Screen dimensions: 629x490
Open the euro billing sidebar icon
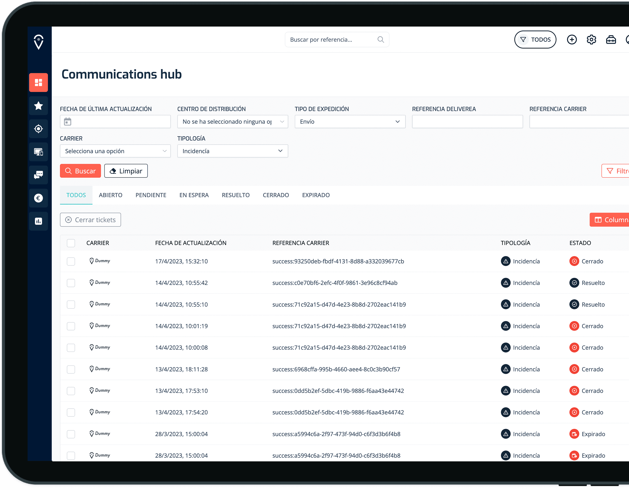tap(39, 198)
